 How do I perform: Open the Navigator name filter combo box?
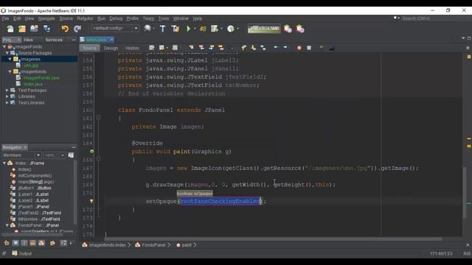click(55, 155)
